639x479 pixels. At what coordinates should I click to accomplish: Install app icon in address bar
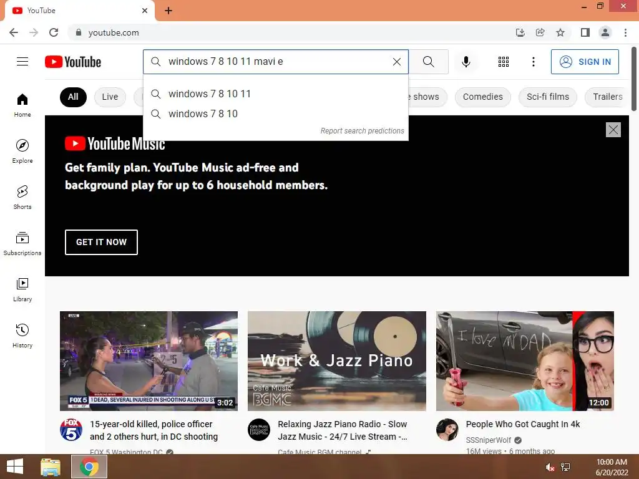click(x=520, y=32)
